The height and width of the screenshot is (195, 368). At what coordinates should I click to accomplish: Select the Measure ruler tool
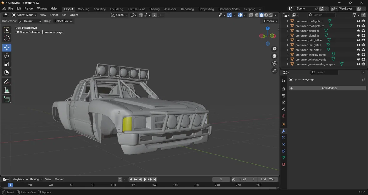click(7, 90)
